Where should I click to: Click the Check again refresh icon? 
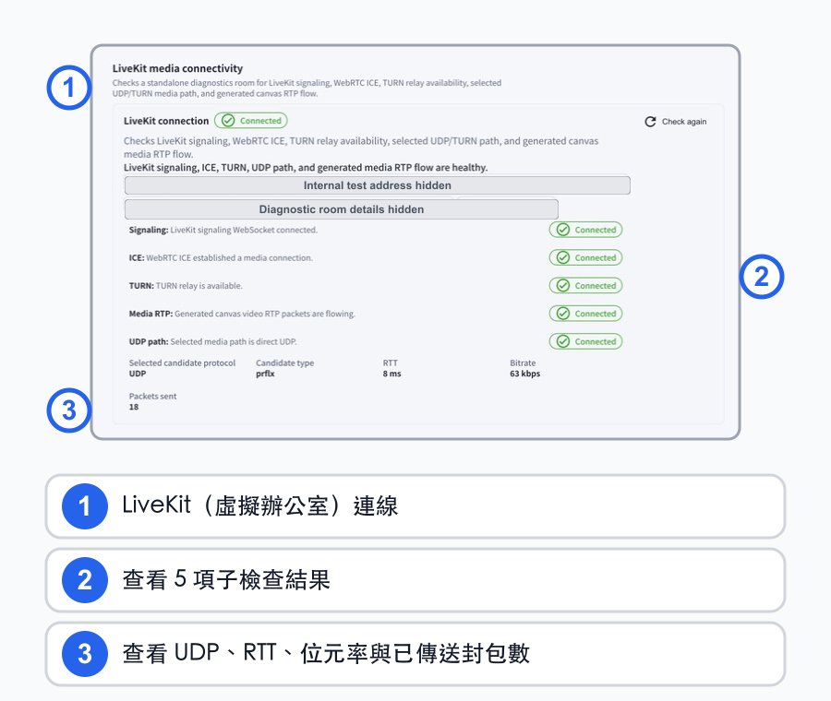[x=650, y=122]
